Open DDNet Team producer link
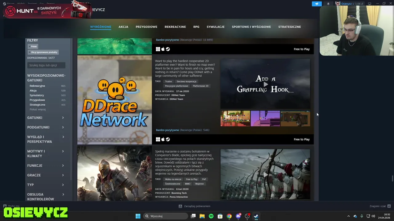 click(178, 95)
